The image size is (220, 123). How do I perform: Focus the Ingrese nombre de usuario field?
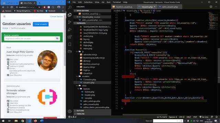point(29,39)
